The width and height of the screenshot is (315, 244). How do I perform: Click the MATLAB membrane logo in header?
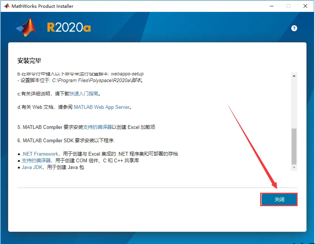coord(27,27)
